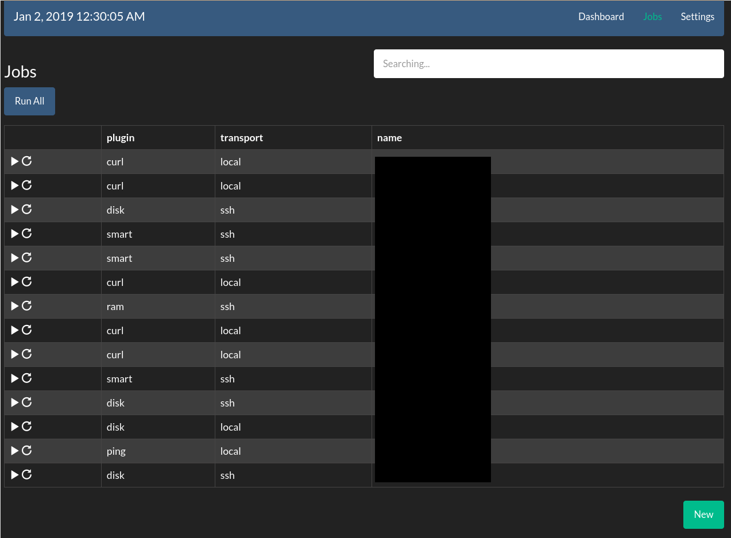Refresh the ping plugin job
This screenshot has width=731, height=538.
(27, 451)
